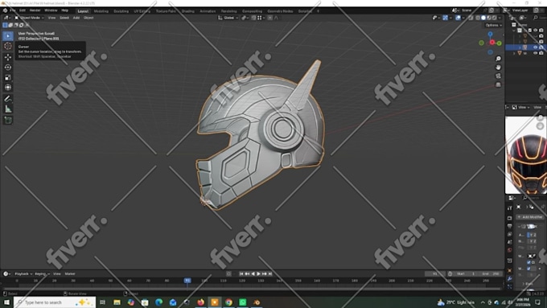Image resolution: width=547 pixels, height=308 pixels.
Task: Expand the highlighted outliner object row
Action: pyautogui.click(x=520, y=47)
